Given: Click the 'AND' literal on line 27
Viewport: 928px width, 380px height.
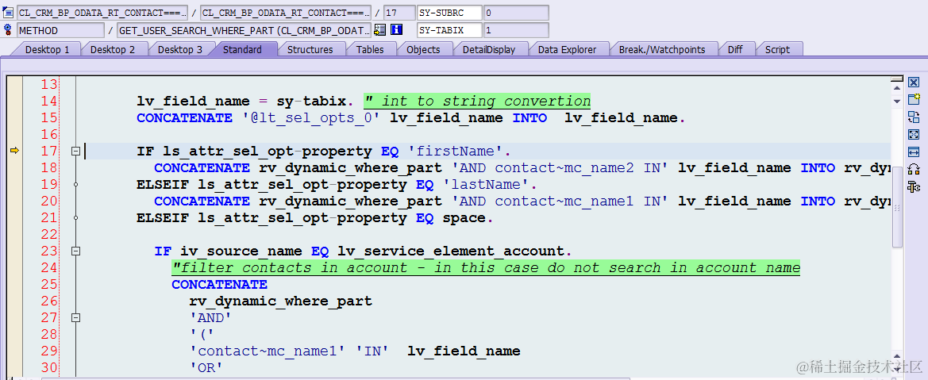Looking at the screenshot, I should [x=210, y=318].
